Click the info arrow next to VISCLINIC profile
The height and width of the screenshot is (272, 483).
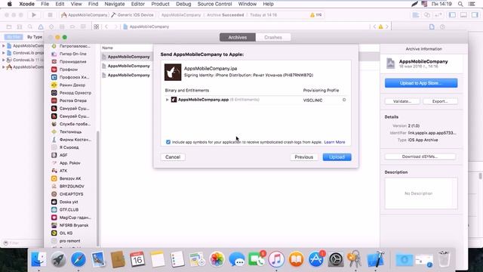coord(344,100)
